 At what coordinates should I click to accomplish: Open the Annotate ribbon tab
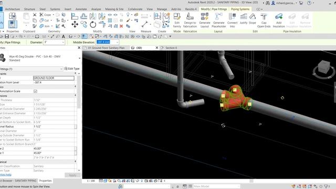coord(81,9)
